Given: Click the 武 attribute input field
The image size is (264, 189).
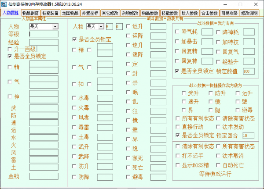Looking at the screenshot, I should pos(44,108).
